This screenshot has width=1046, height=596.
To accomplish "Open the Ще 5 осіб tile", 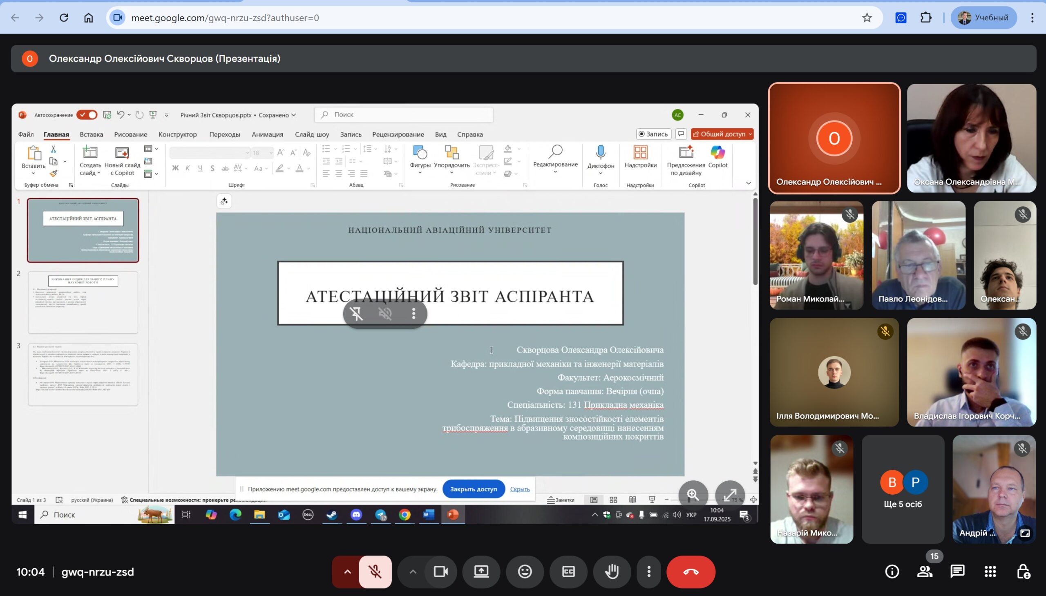I will pyautogui.click(x=903, y=489).
